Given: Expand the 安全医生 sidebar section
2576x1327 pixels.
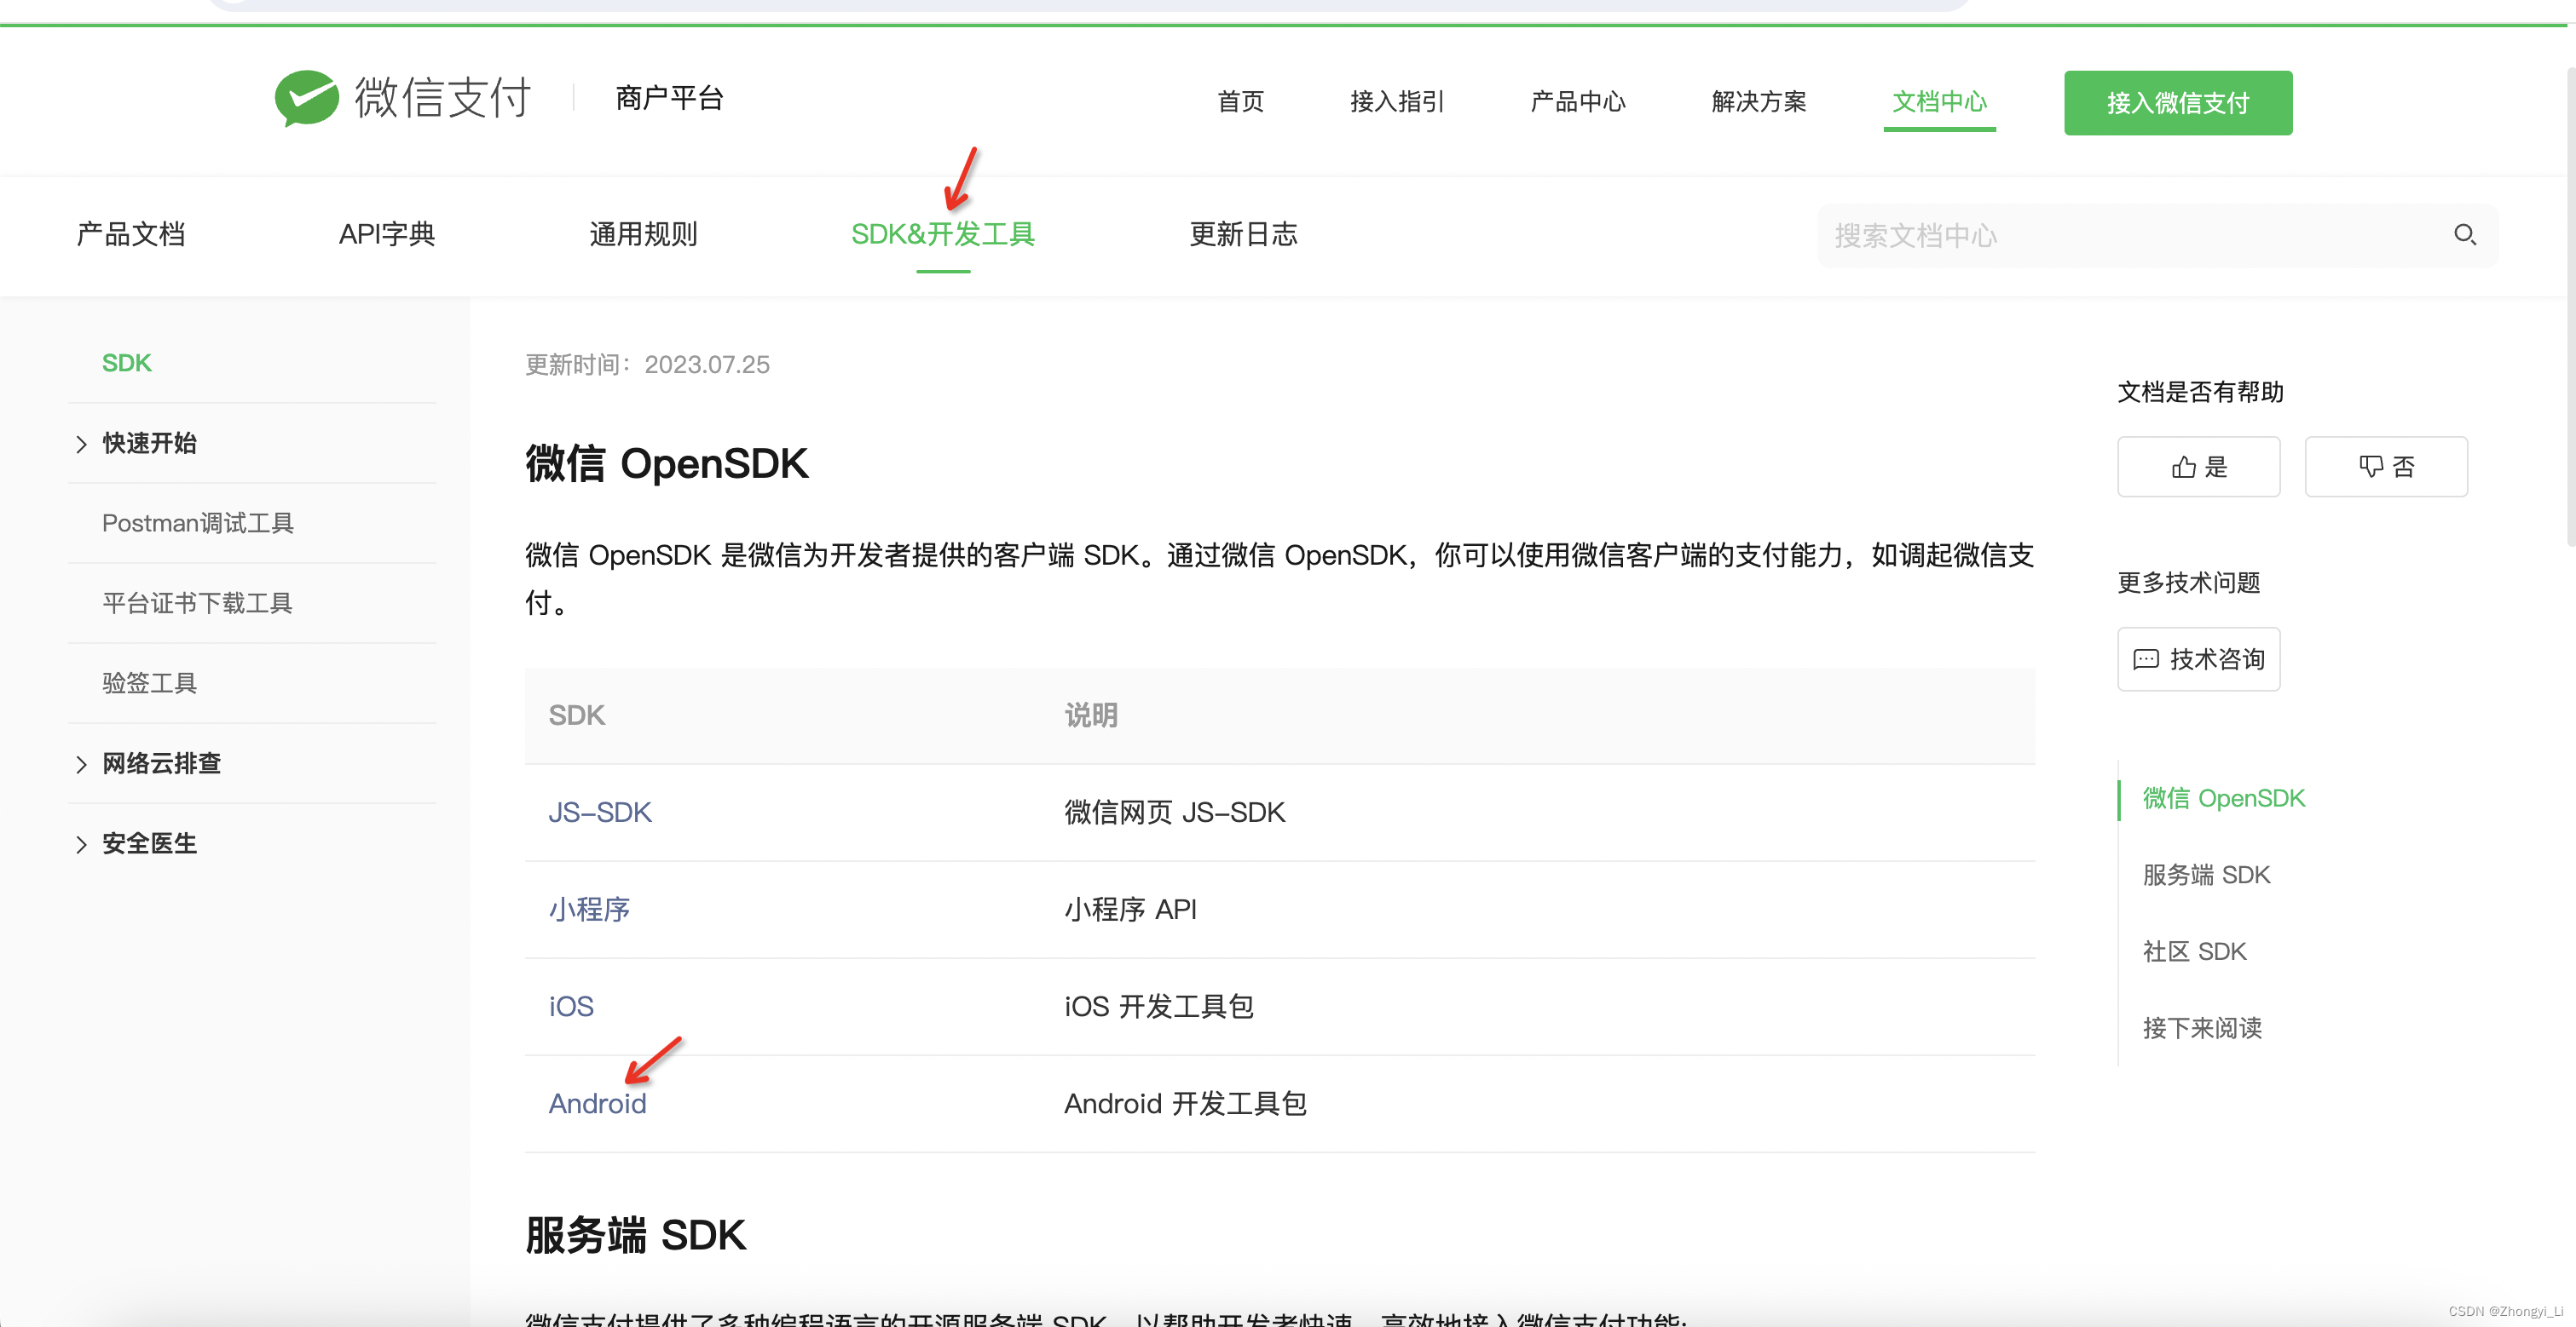Looking at the screenshot, I should tap(148, 843).
